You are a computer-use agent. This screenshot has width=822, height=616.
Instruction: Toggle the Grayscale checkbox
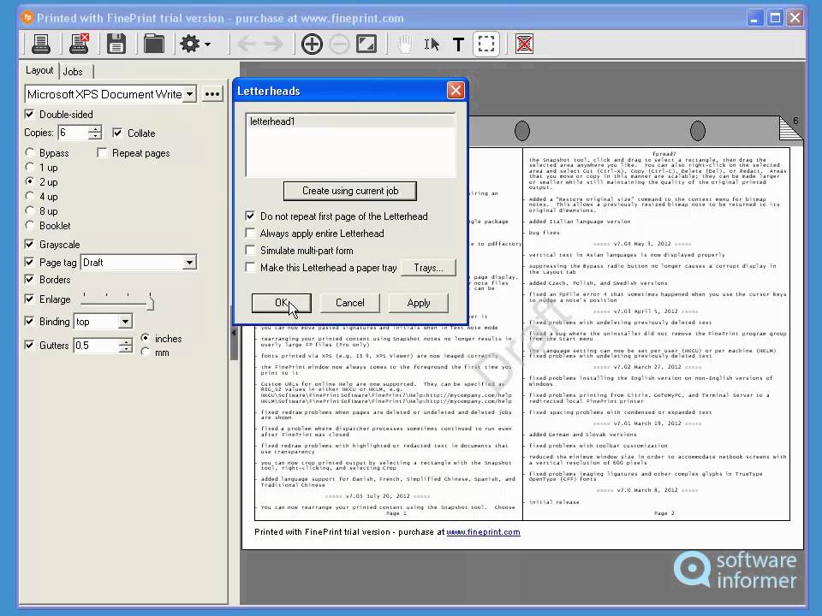point(29,244)
